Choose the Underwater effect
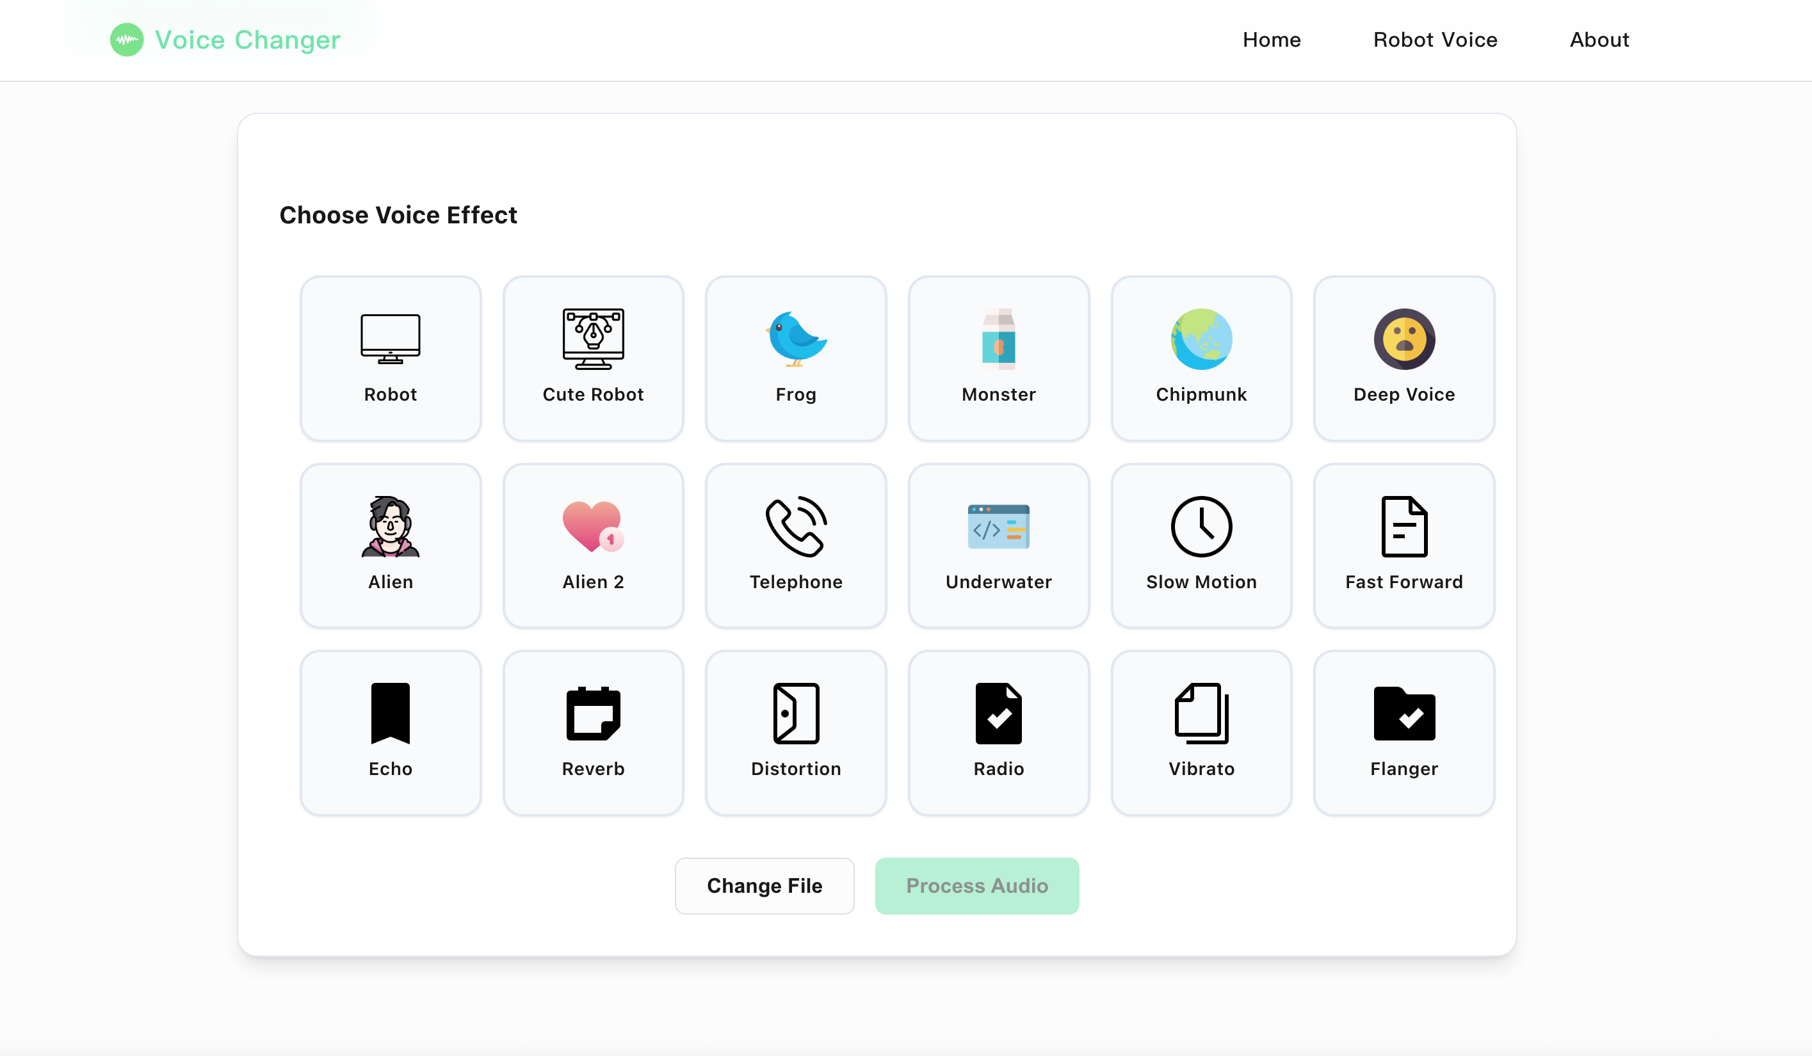Viewport: 1812px width, 1056px height. (999, 547)
